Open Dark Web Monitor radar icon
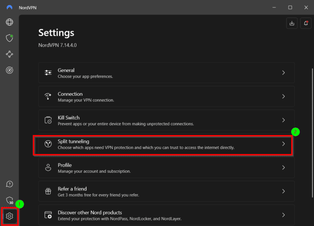The image size is (314, 226). [x=9, y=70]
